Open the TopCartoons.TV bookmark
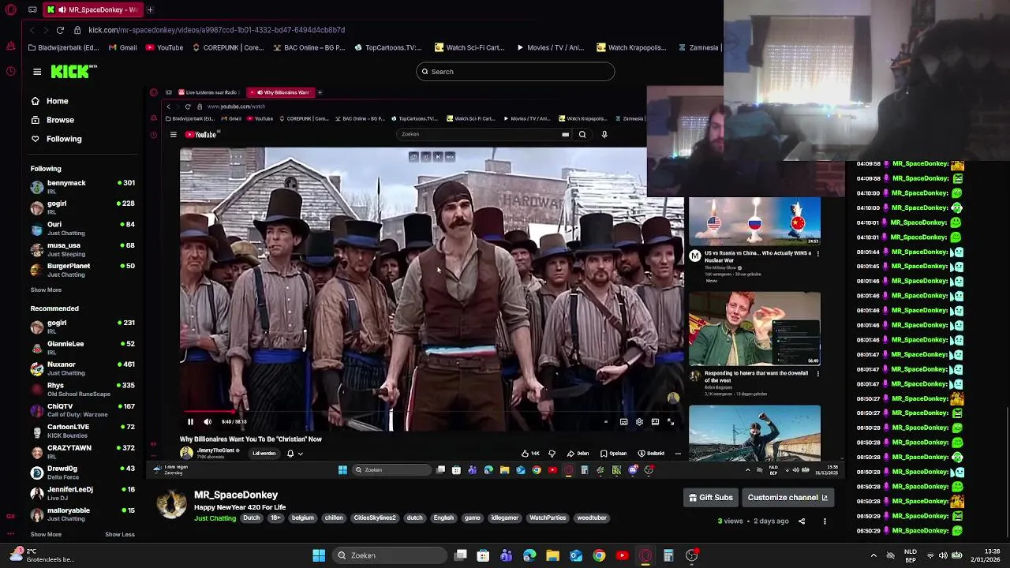1010x568 pixels. (388, 47)
